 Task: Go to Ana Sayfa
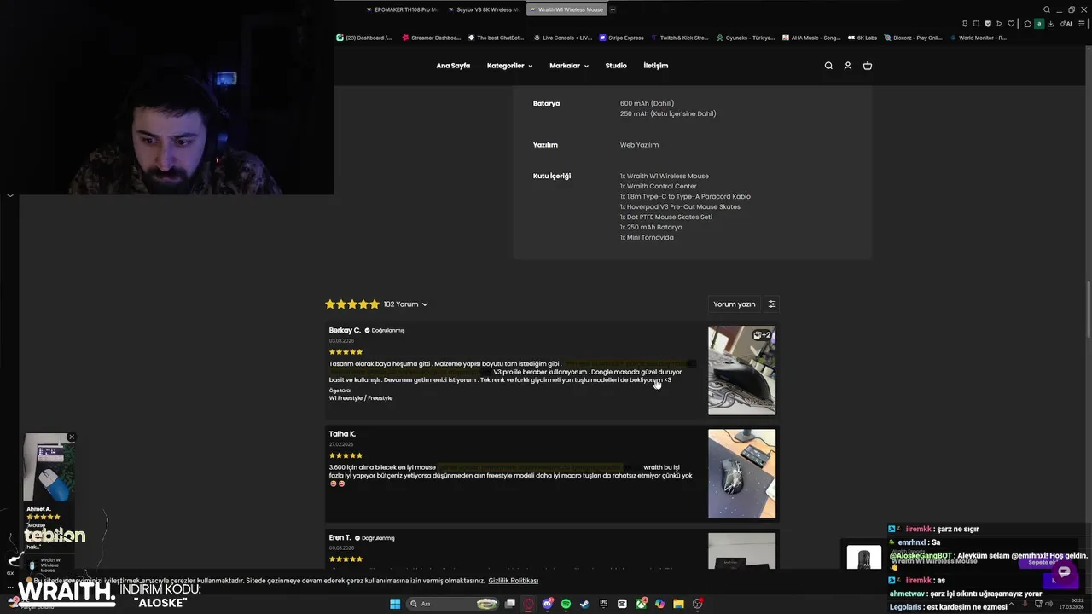pos(453,66)
